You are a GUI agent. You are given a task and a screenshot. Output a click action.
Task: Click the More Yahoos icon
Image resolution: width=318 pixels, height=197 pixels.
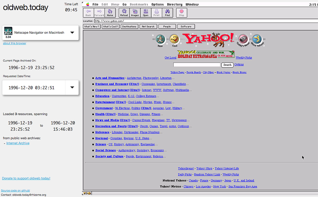tap(257, 39)
